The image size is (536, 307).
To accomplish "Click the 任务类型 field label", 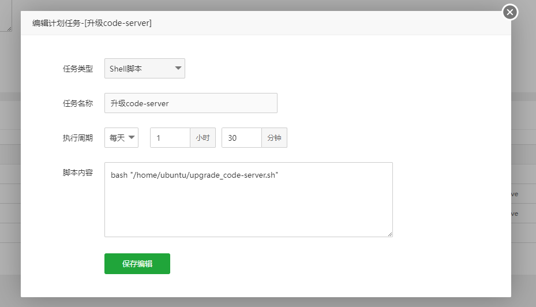I will pyautogui.click(x=77, y=69).
